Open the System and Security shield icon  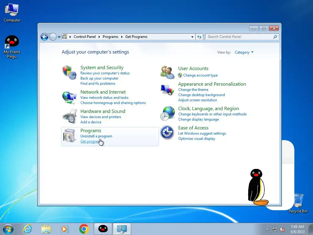coord(69,72)
